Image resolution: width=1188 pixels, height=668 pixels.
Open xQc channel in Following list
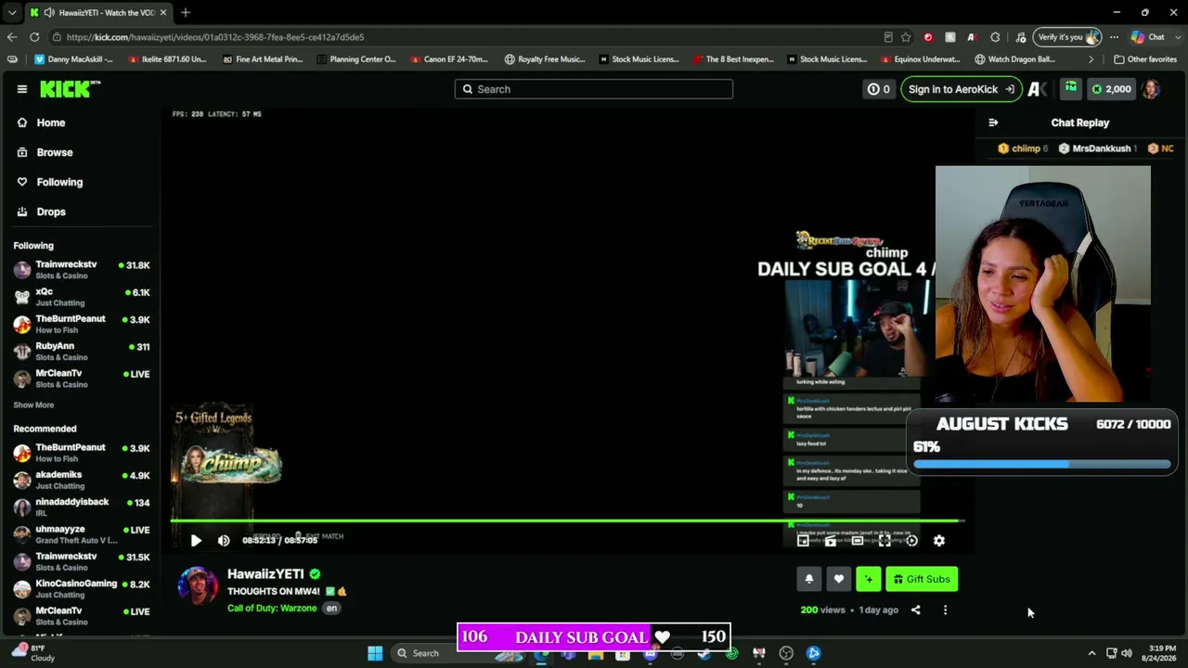(x=80, y=297)
